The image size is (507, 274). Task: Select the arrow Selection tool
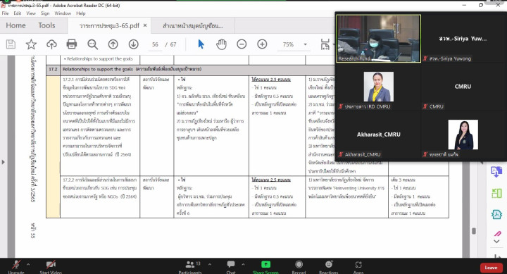pyautogui.click(x=201, y=44)
